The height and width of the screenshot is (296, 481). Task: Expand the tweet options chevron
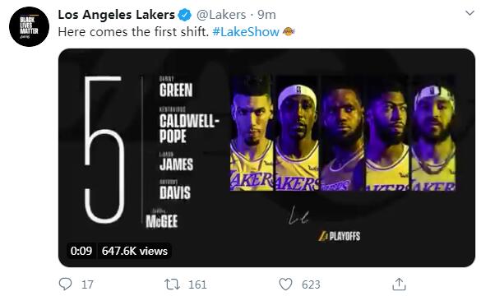[469, 13]
